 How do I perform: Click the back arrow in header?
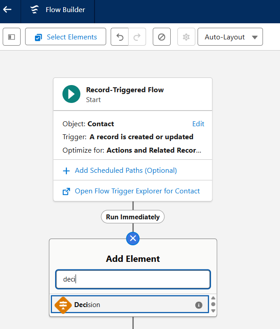(7, 9)
